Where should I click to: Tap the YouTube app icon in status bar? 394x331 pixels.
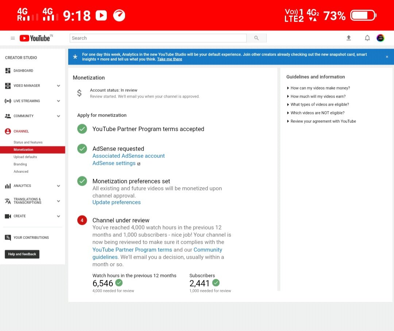[101, 15]
